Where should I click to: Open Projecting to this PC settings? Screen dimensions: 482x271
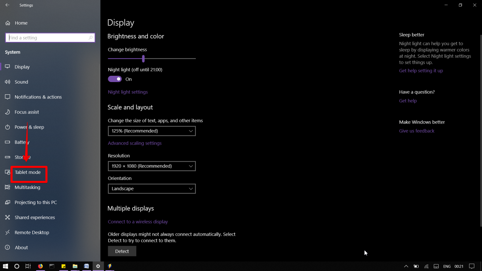(x=36, y=202)
